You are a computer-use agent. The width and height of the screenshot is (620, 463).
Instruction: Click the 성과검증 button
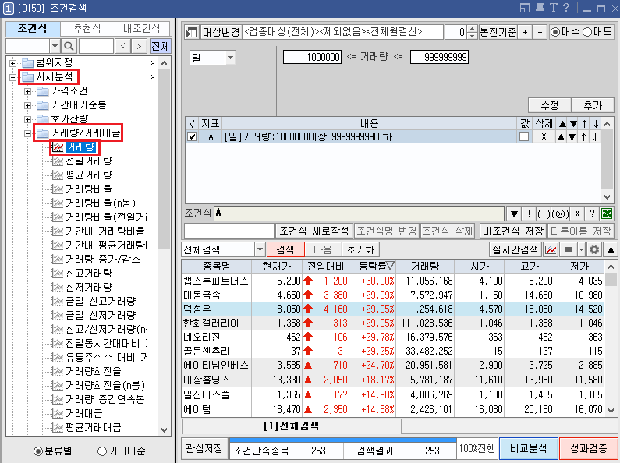pos(589,448)
